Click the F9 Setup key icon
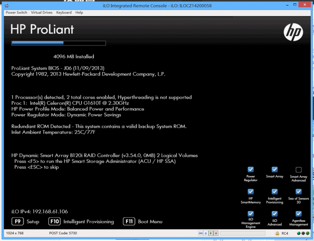Image resolution: width=314 pixels, height=241 pixels. tap(17, 221)
